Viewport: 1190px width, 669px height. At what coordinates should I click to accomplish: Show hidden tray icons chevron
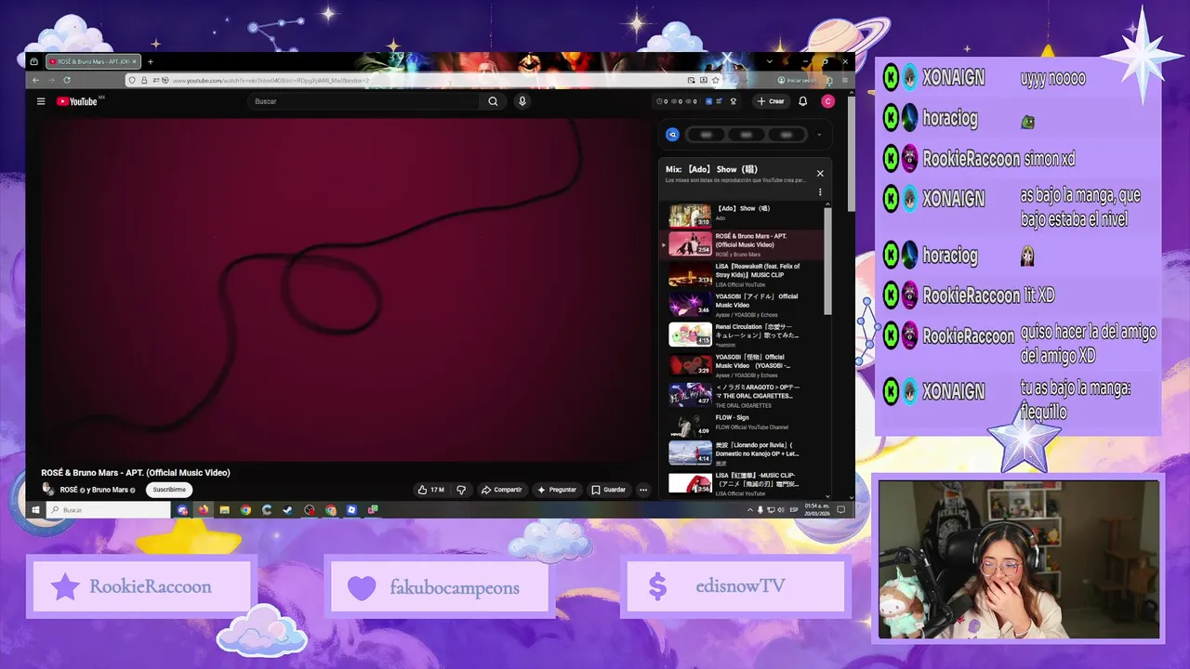(750, 509)
